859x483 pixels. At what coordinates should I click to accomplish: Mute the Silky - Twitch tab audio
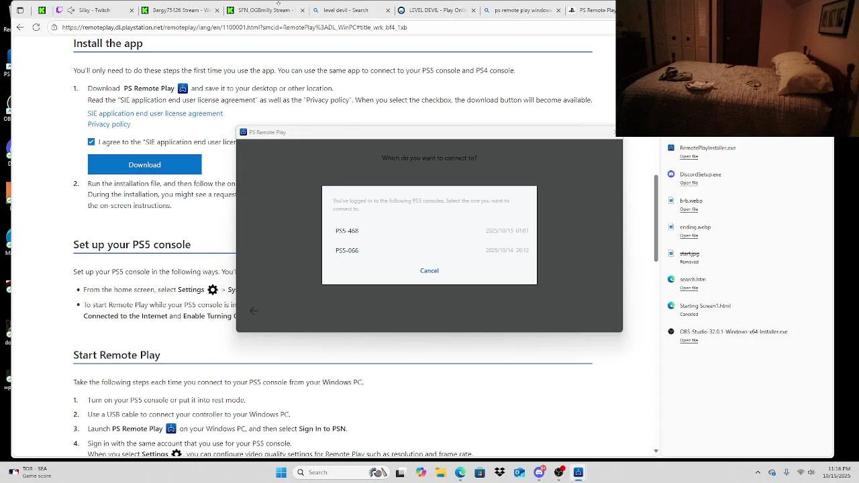70,11
